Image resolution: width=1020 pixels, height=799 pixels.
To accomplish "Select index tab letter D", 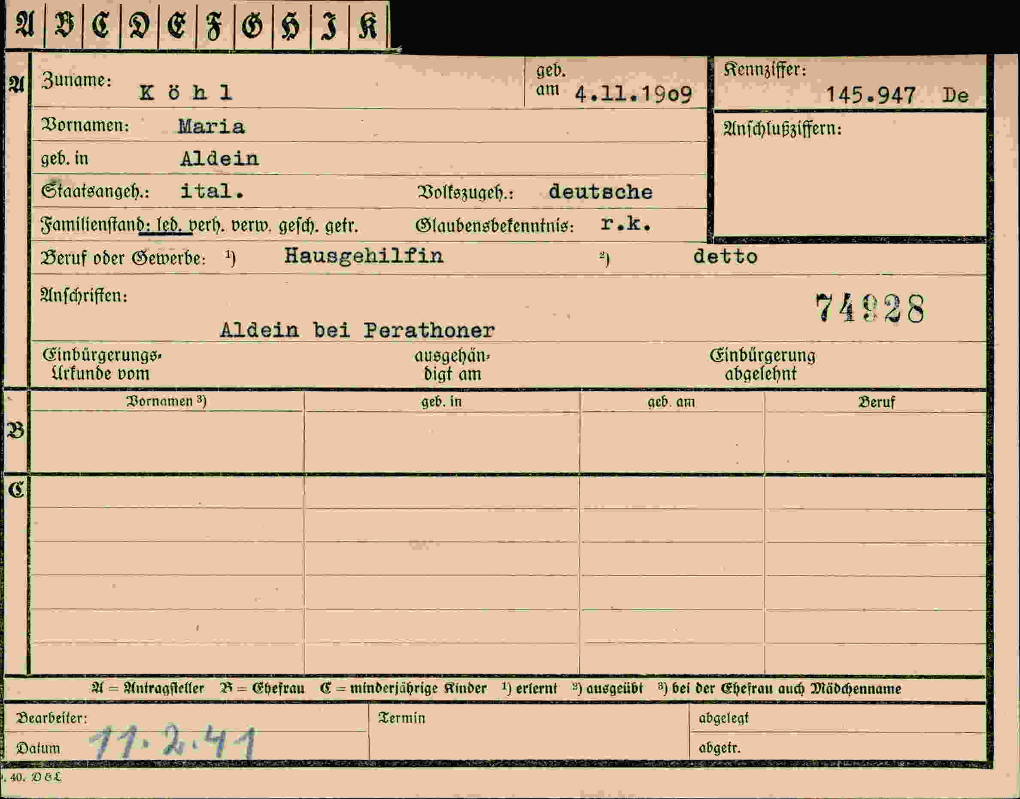I will (x=139, y=24).
